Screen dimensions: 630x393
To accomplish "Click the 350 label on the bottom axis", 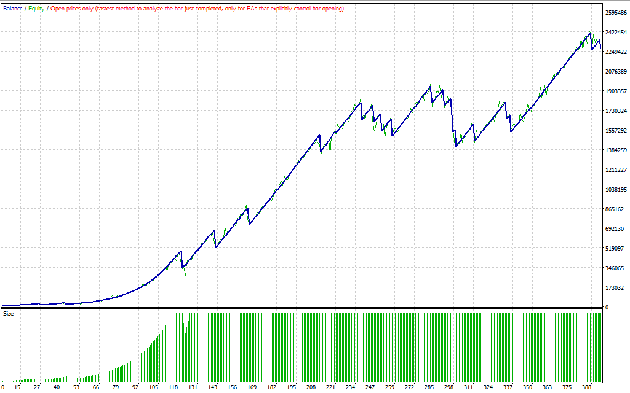I will 527,387.
